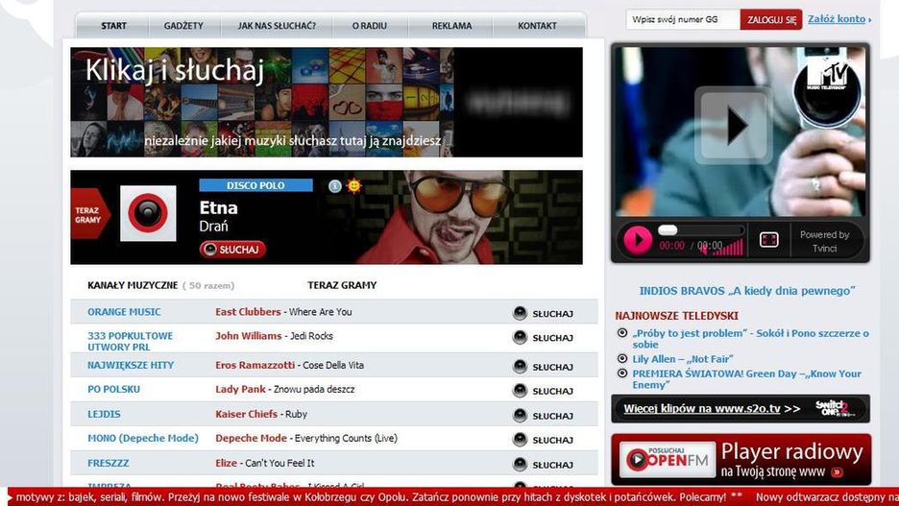Click speaker icon in ORANGE MUSIC row
The image size is (899, 506).
(x=520, y=313)
